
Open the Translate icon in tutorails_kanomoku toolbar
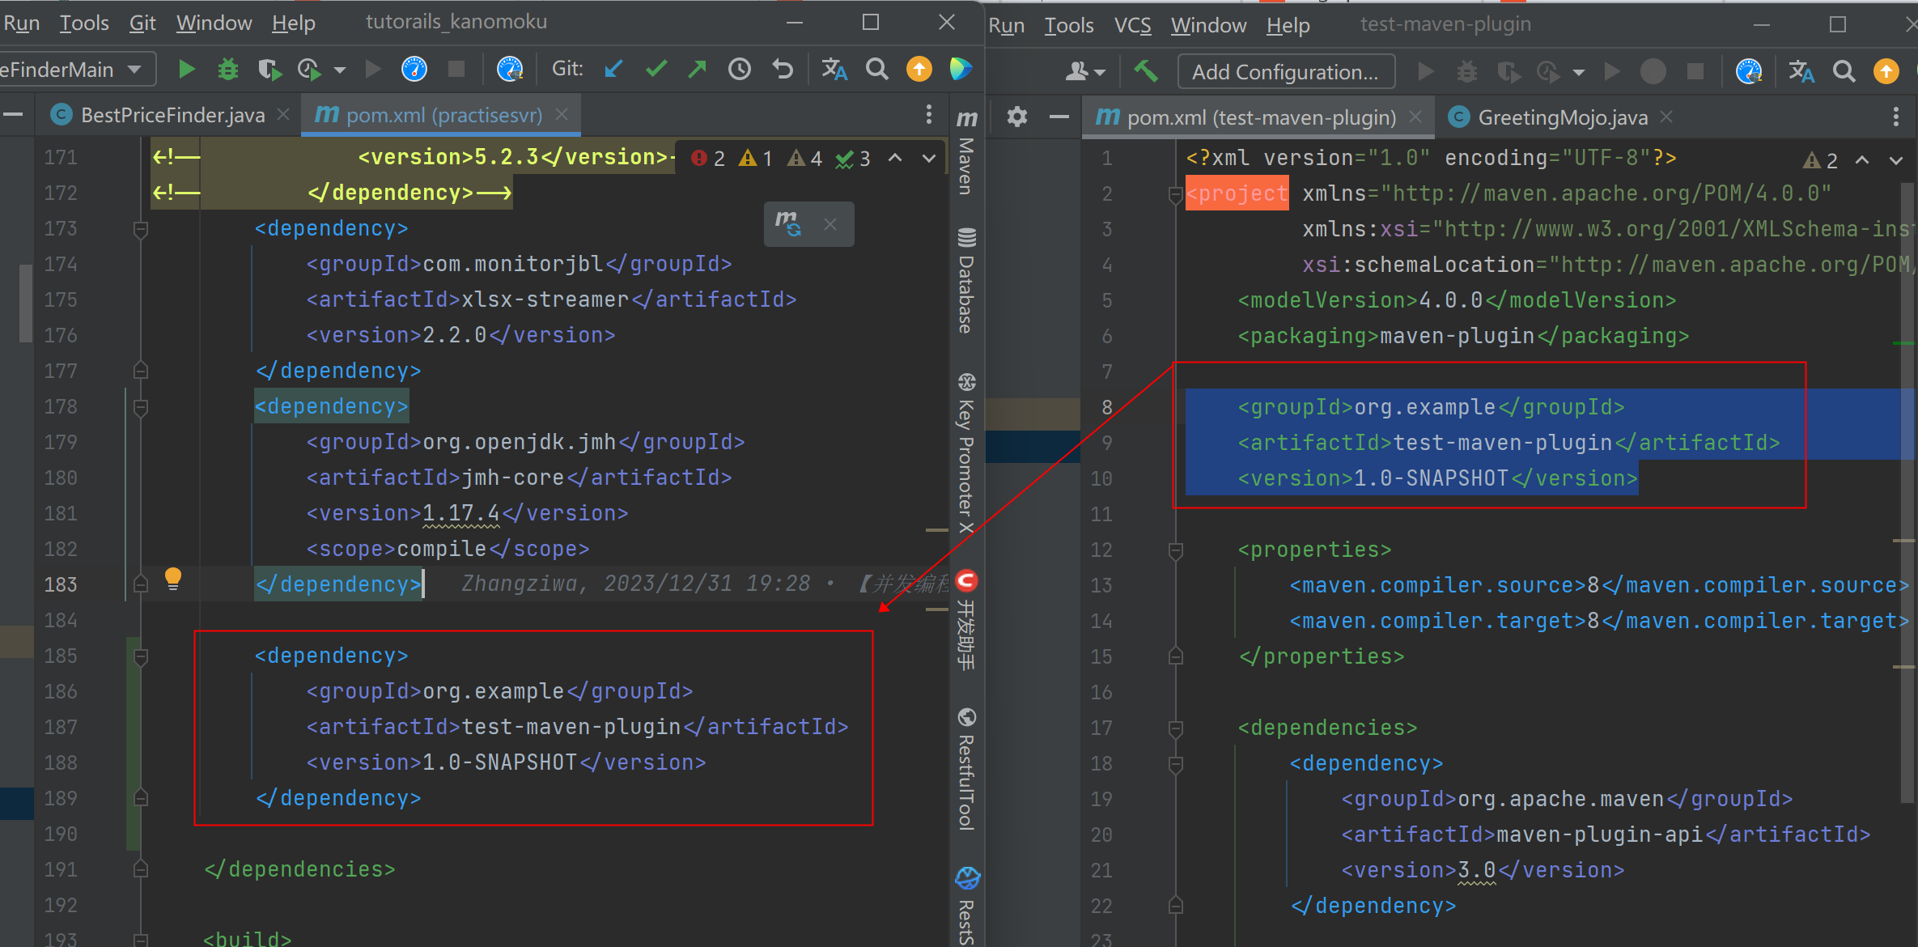[834, 70]
